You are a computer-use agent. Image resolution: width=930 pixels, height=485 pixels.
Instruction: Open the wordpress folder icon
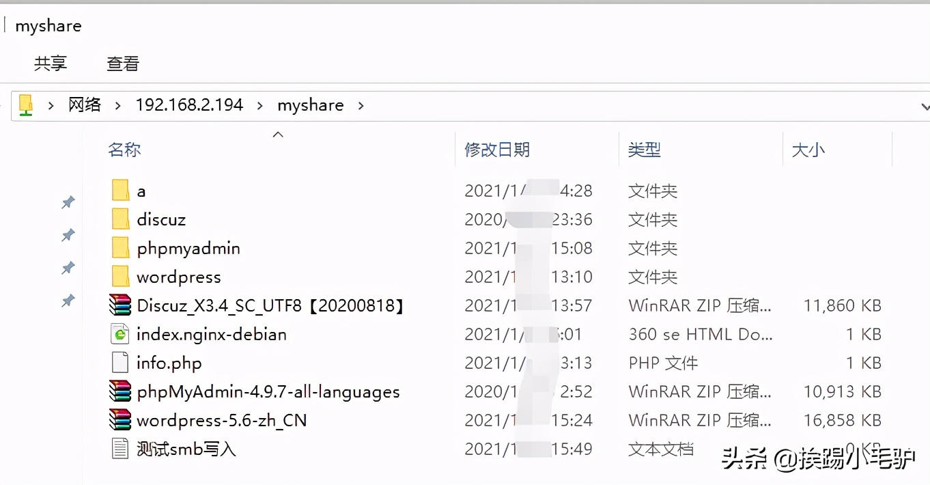click(121, 277)
